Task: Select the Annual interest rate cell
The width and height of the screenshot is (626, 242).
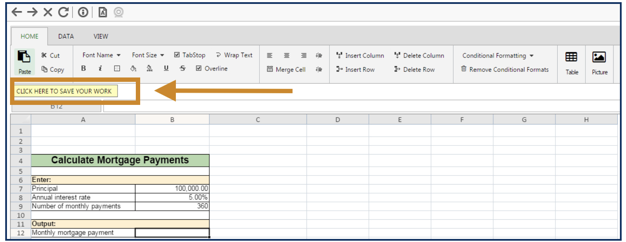Action: click(x=83, y=197)
